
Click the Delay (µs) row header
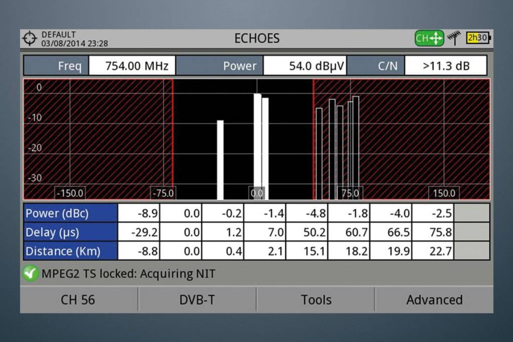(x=71, y=232)
